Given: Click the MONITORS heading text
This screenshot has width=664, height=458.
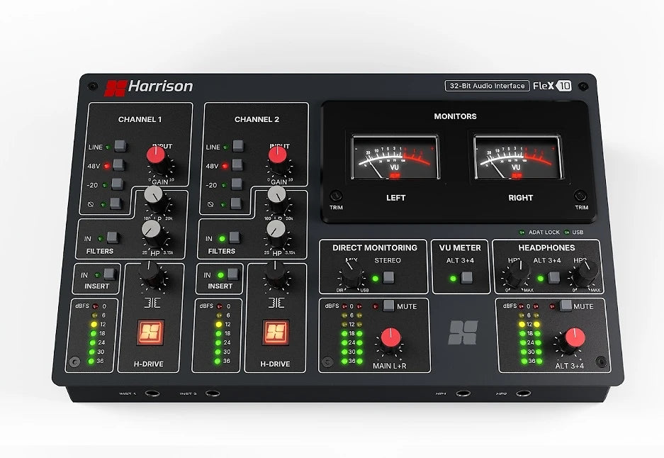Looking at the screenshot, I should point(455,116).
